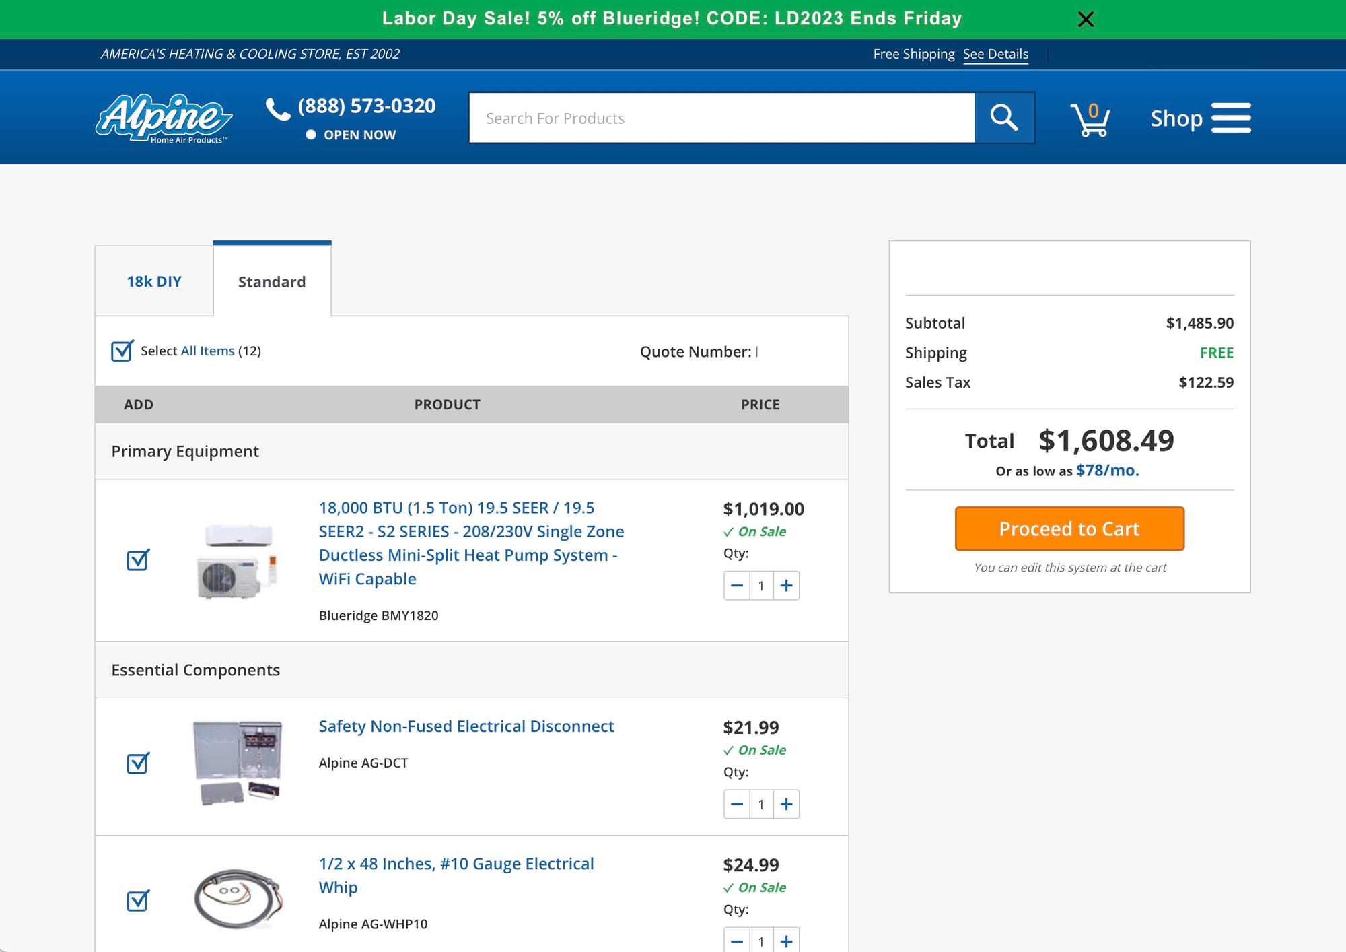Click the Shop menu label
Image resolution: width=1346 pixels, height=952 pixels.
tap(1176, 118)
